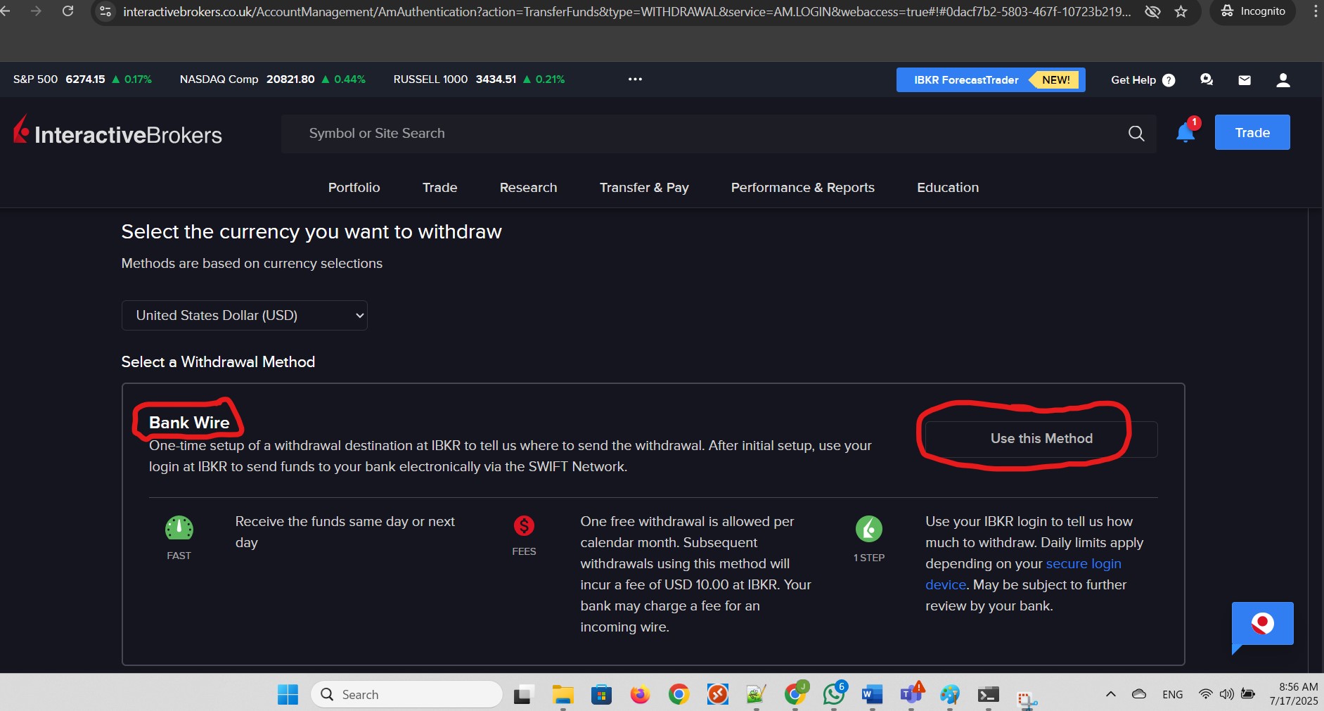Open Task View on the taskbar
Screen dimensions: 1324x711
(x=524, y=695)
